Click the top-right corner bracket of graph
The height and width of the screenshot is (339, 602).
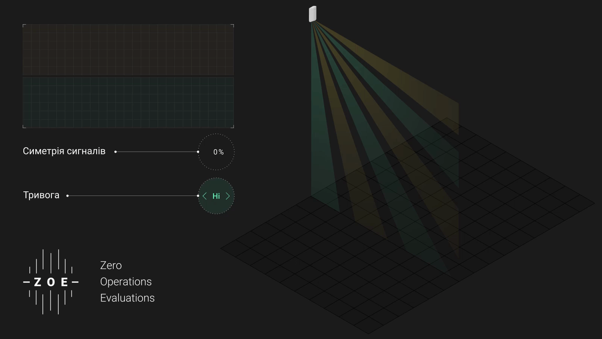[233, 25]
